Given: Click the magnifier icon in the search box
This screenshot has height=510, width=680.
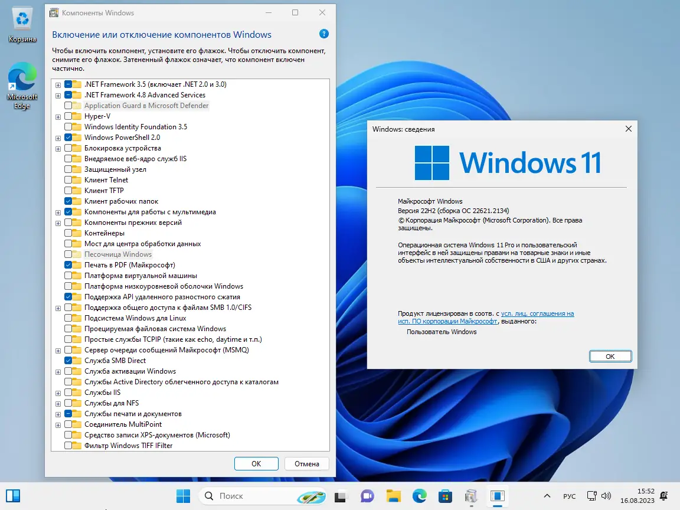Looking at the screenshot, I should click(209, 496).
